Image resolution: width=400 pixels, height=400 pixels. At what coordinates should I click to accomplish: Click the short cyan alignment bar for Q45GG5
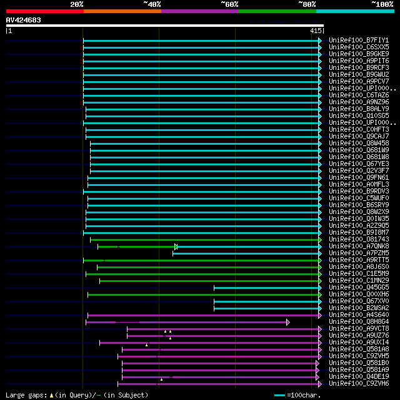(x=266, y=288)
